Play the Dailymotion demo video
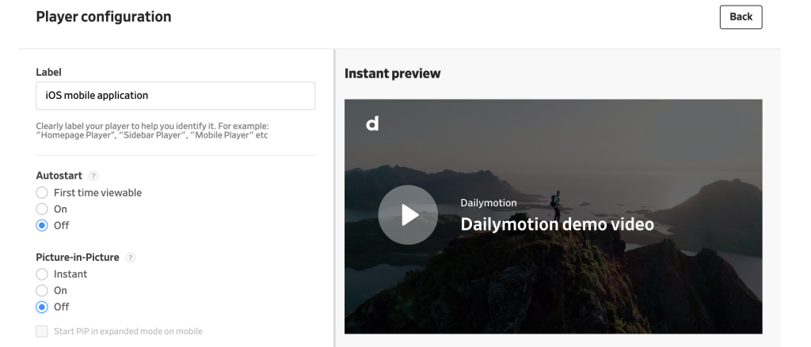 (408, 215)
